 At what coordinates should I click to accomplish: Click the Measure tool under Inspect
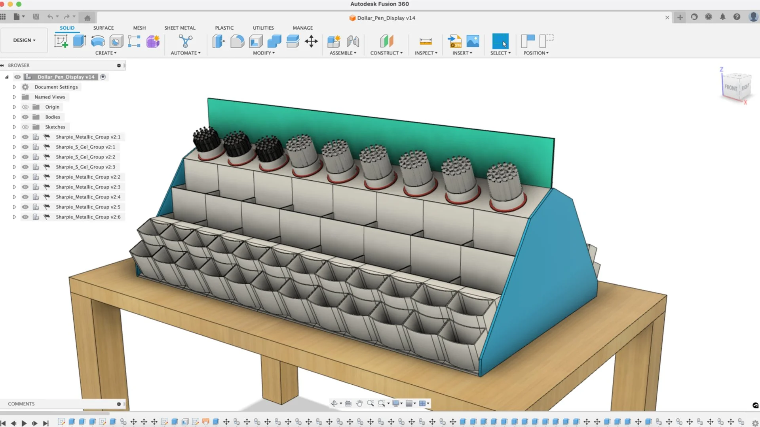(x=426, y=41)
